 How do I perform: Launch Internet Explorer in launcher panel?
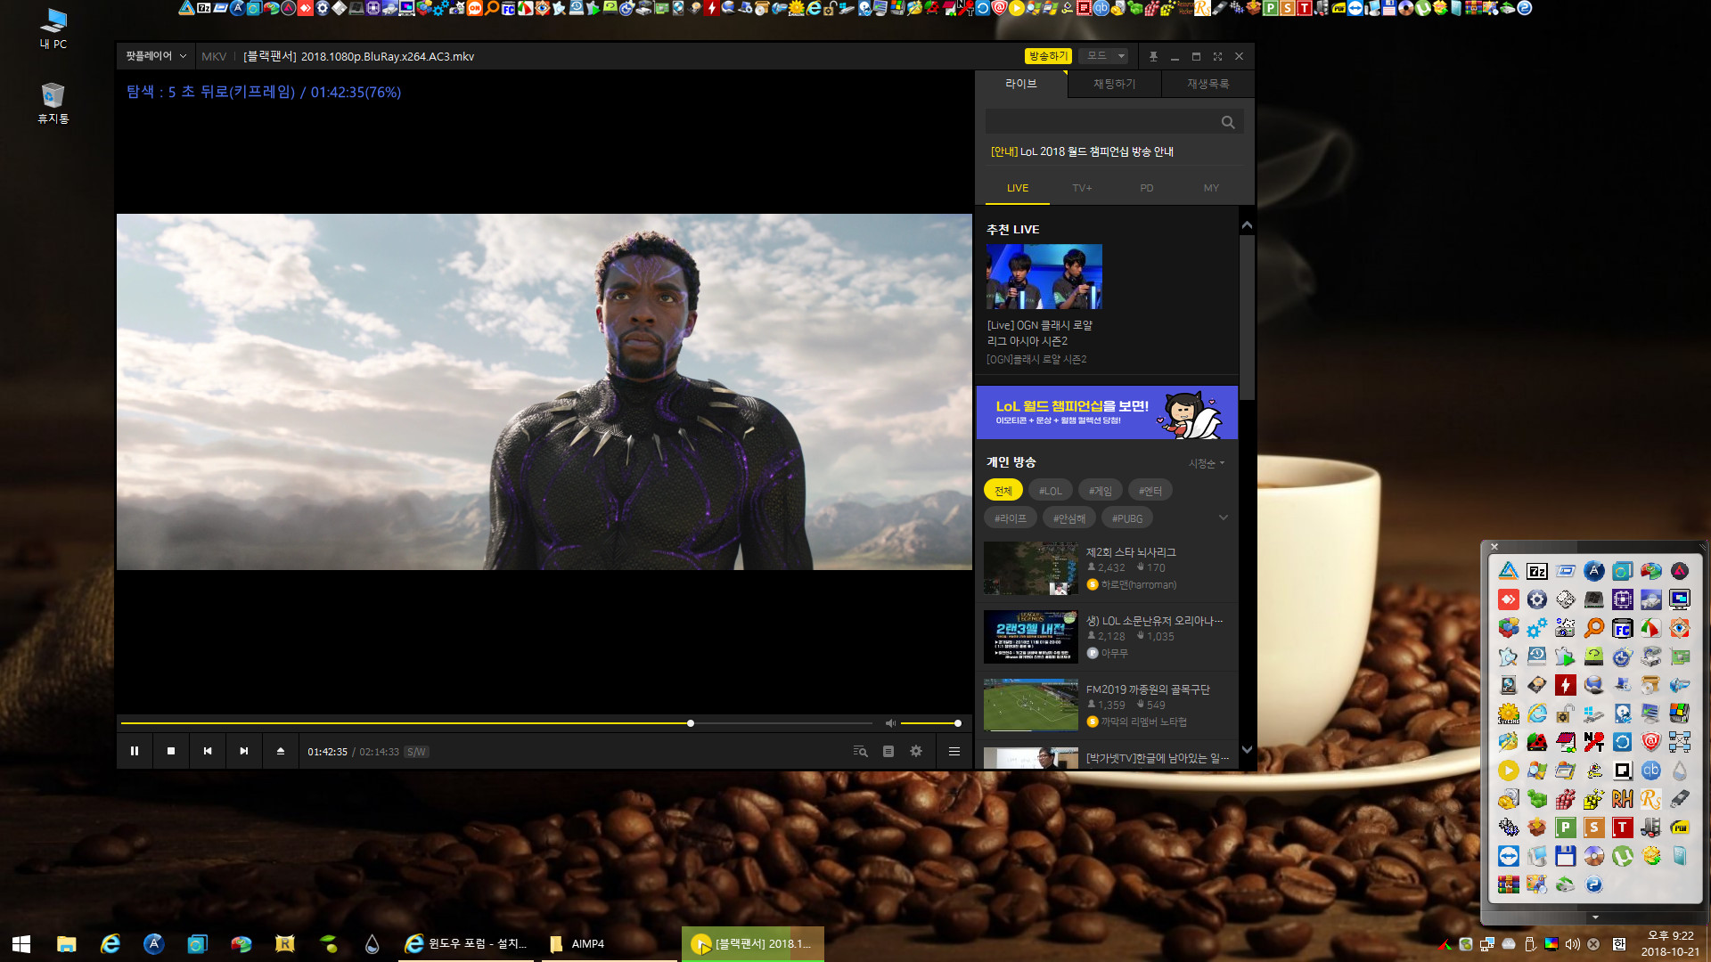tap(1537, 713)
